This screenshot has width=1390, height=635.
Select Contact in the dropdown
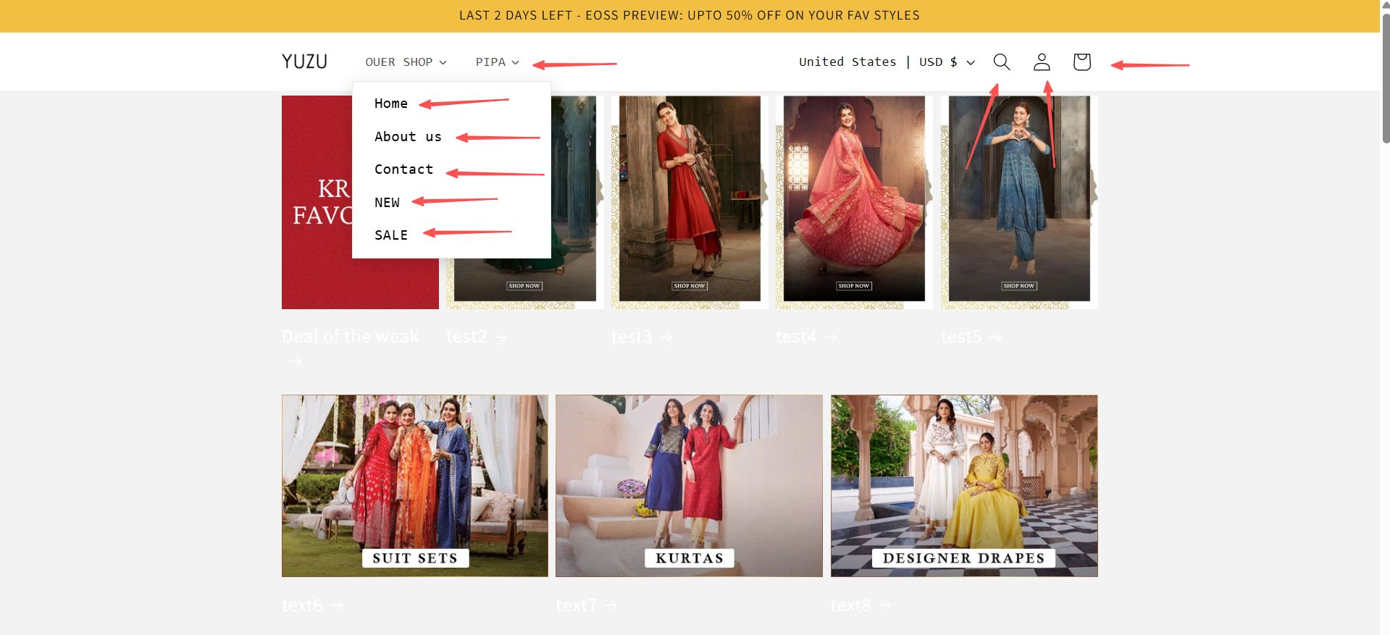pyautogui.click(x=403, y=169)
